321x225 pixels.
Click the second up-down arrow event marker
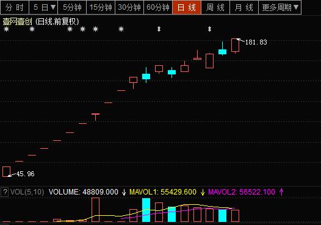(209, 29)
